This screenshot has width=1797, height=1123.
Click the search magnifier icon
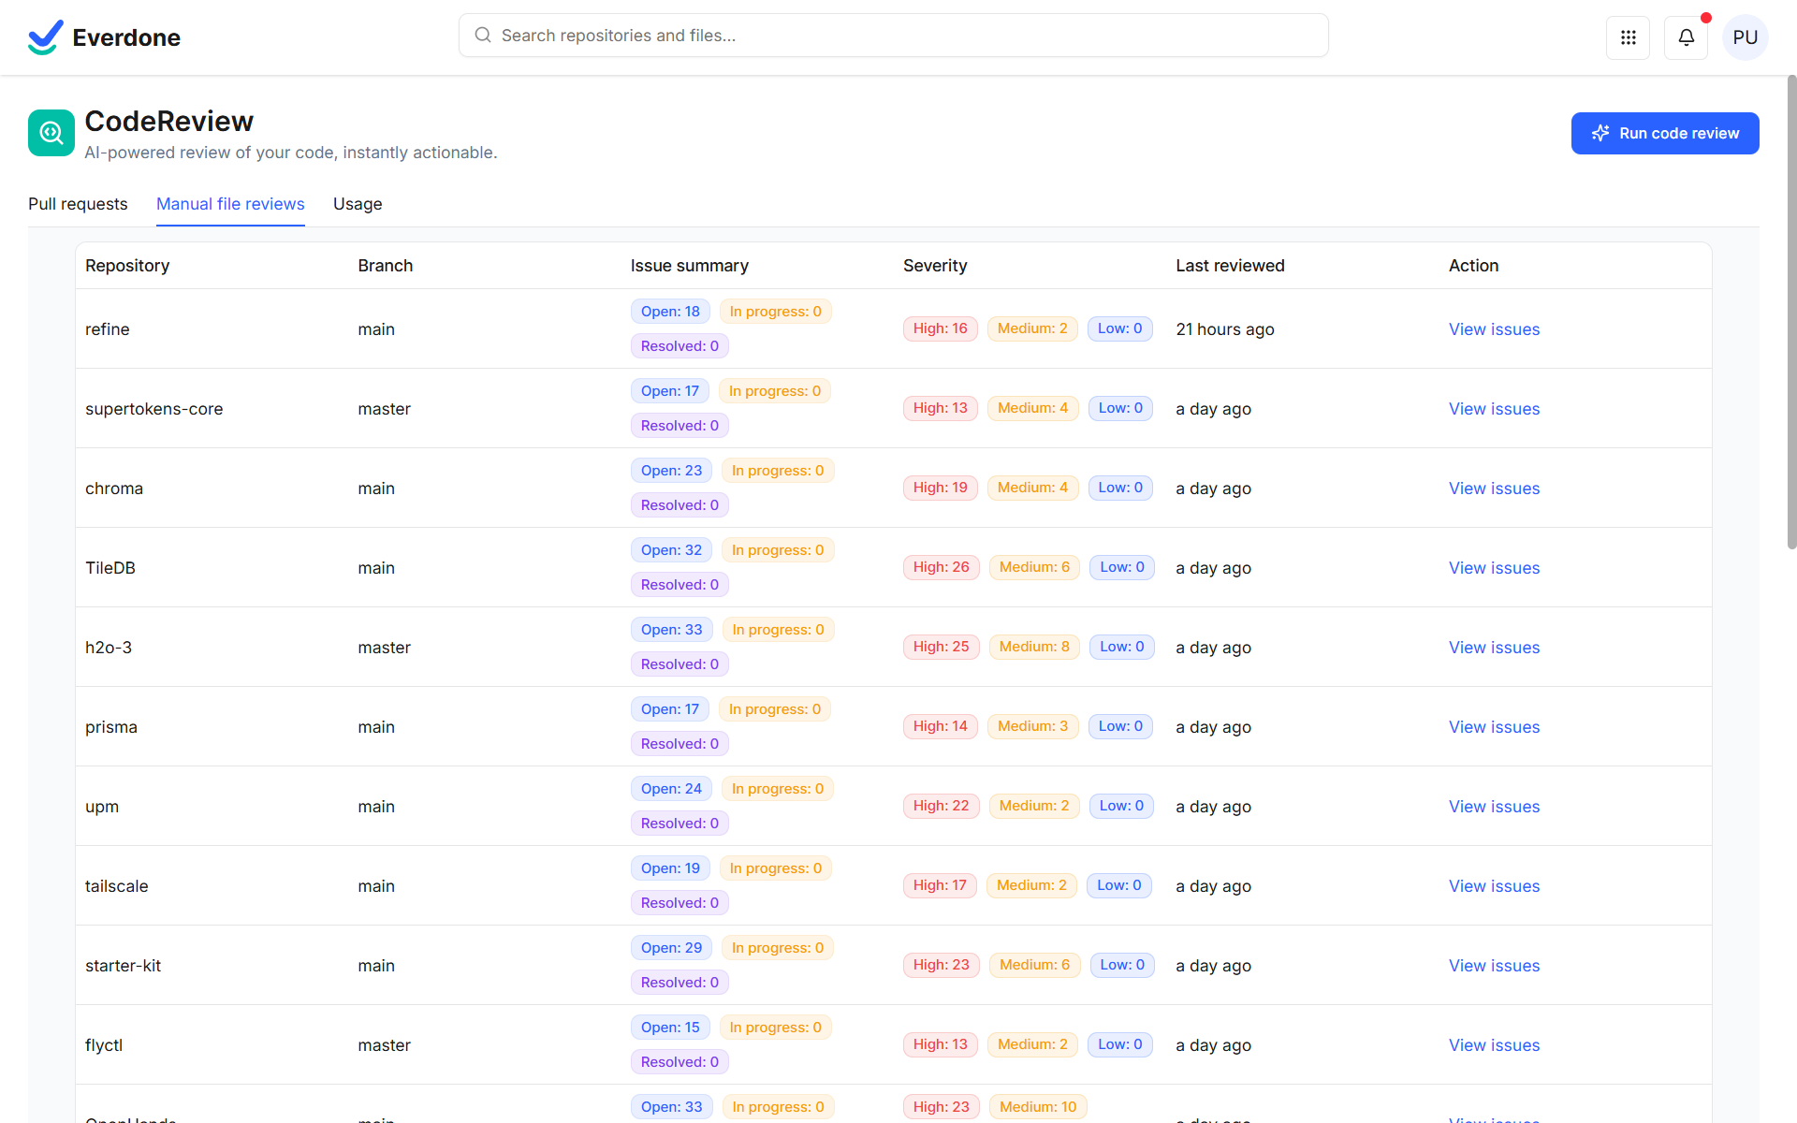point(483,35)
